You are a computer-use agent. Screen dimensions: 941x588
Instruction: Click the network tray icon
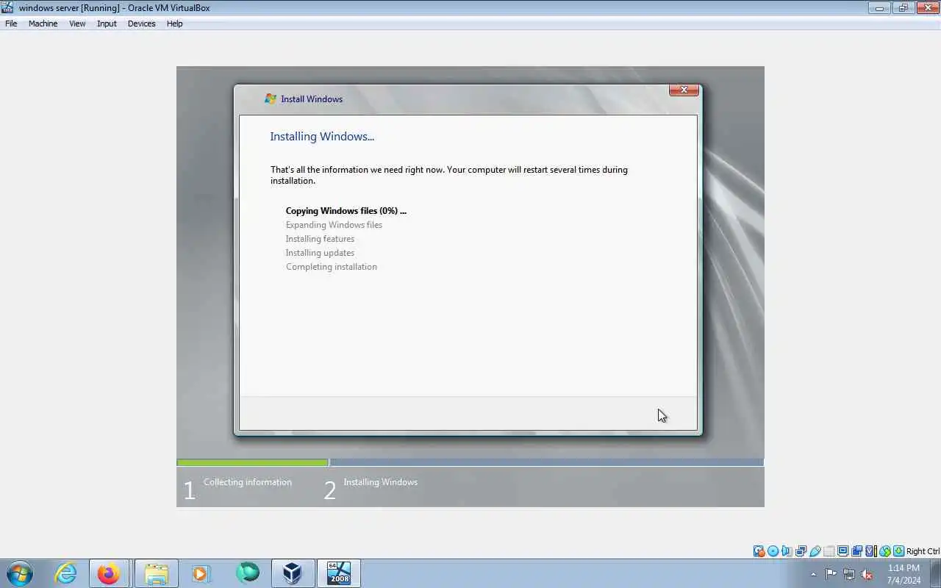coord(849,574)
